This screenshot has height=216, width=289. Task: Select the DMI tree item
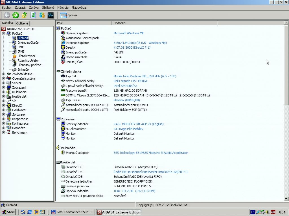click(20, 47)
